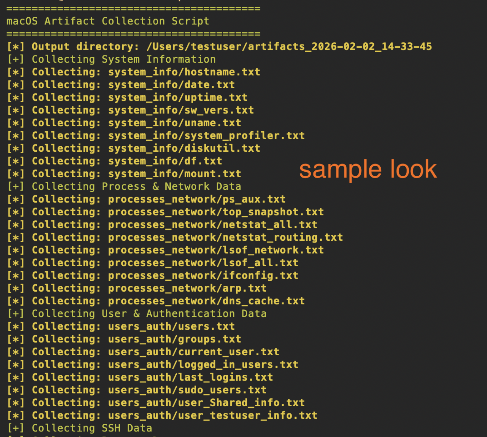Click the system_info/system_profiler.txt entry
This screenshot has height=437, width=487.
click(x=206, y=136)
